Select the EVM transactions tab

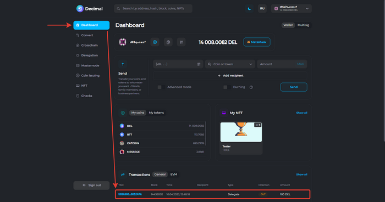(174, 175)
